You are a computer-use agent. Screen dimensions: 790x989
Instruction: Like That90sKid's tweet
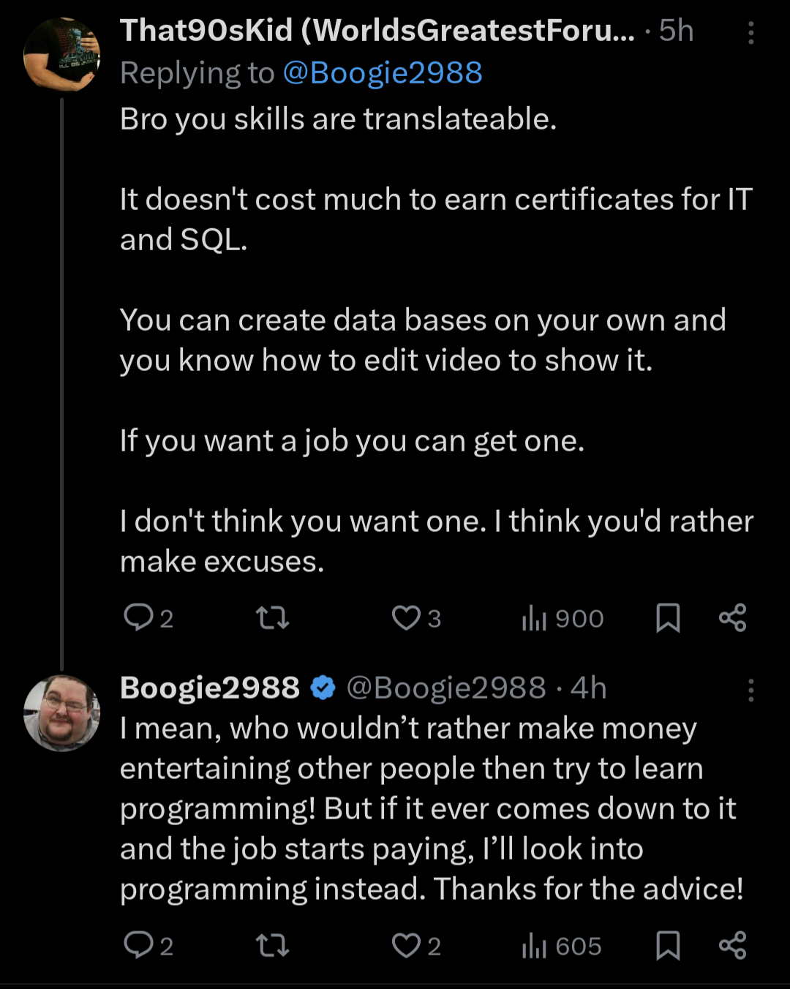pyautogui.click(x=407, y=618)
